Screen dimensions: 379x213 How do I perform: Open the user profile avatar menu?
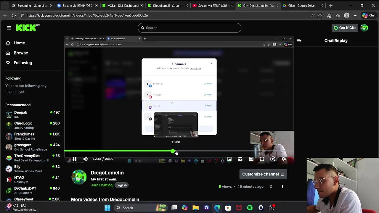(364, 28)
